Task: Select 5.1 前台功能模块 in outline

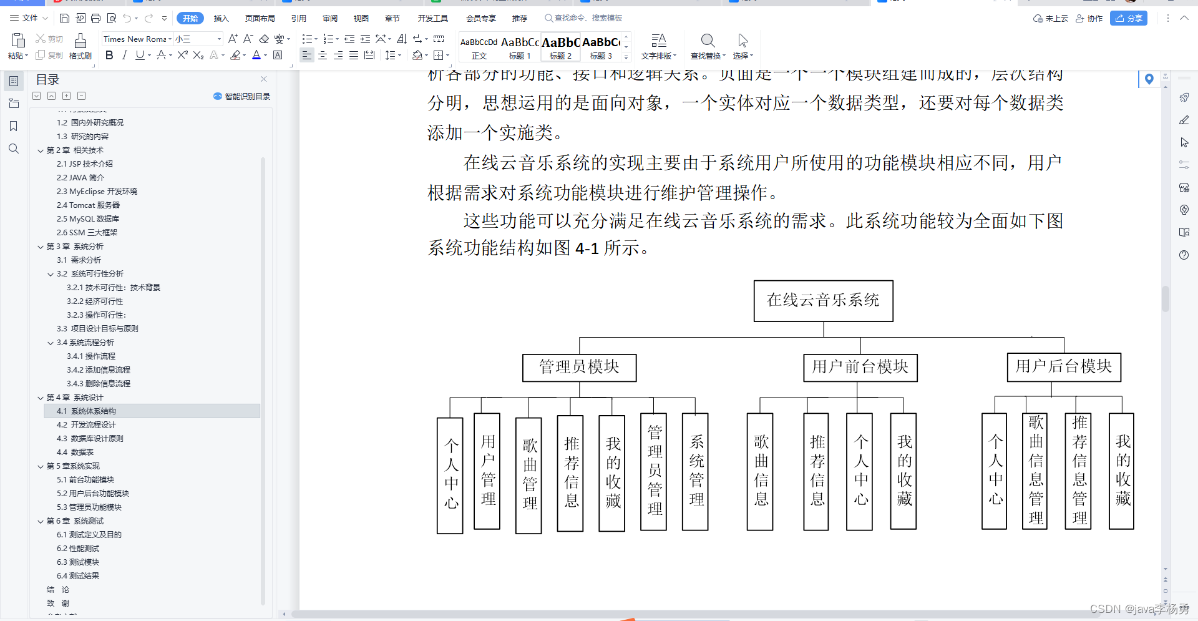Action: [x=85, y=480]
